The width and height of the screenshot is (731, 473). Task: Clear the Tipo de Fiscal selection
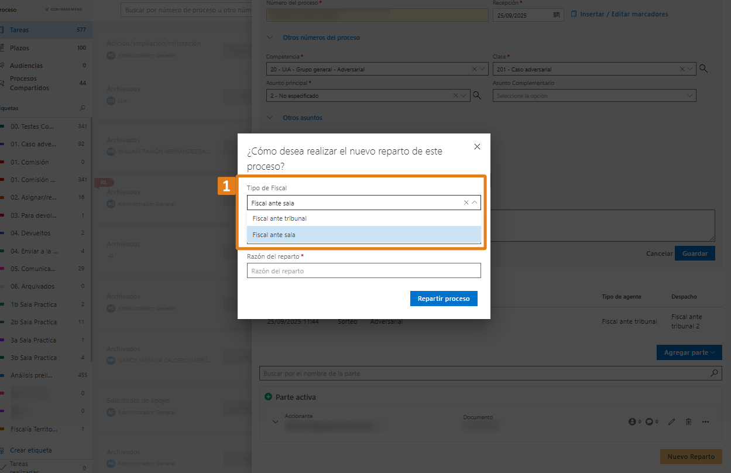tap(466, 203)
